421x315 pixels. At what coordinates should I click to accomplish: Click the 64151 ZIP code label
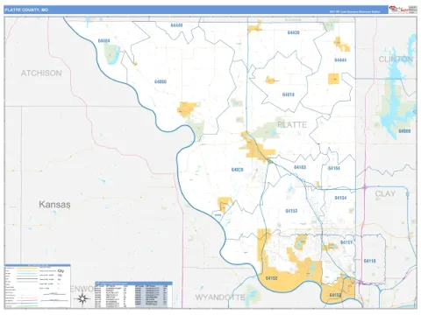pos(346,242)
